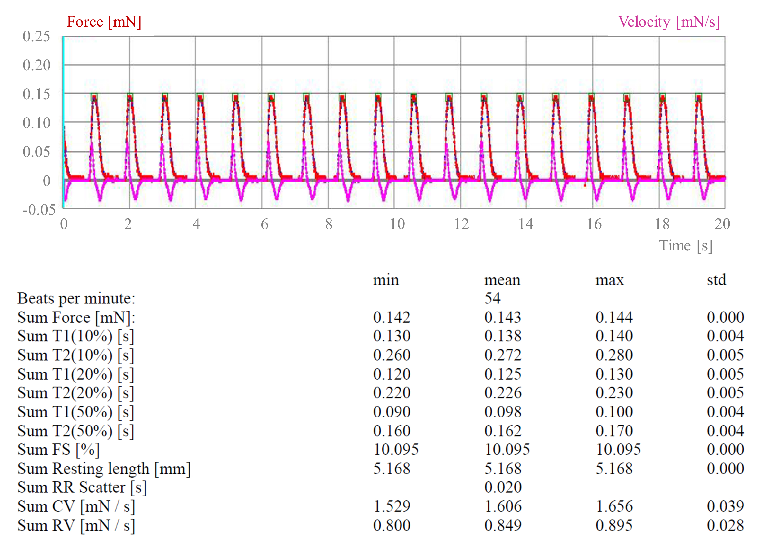Screen dimensions: 767x553
Task: Click the Sum CV max value 1.656
Action: [x=614, y=507]
